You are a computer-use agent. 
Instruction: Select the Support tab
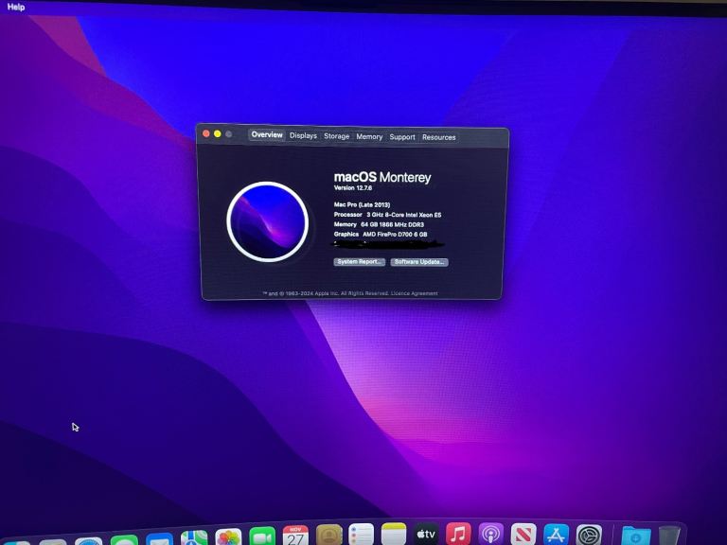coord(402,137)
